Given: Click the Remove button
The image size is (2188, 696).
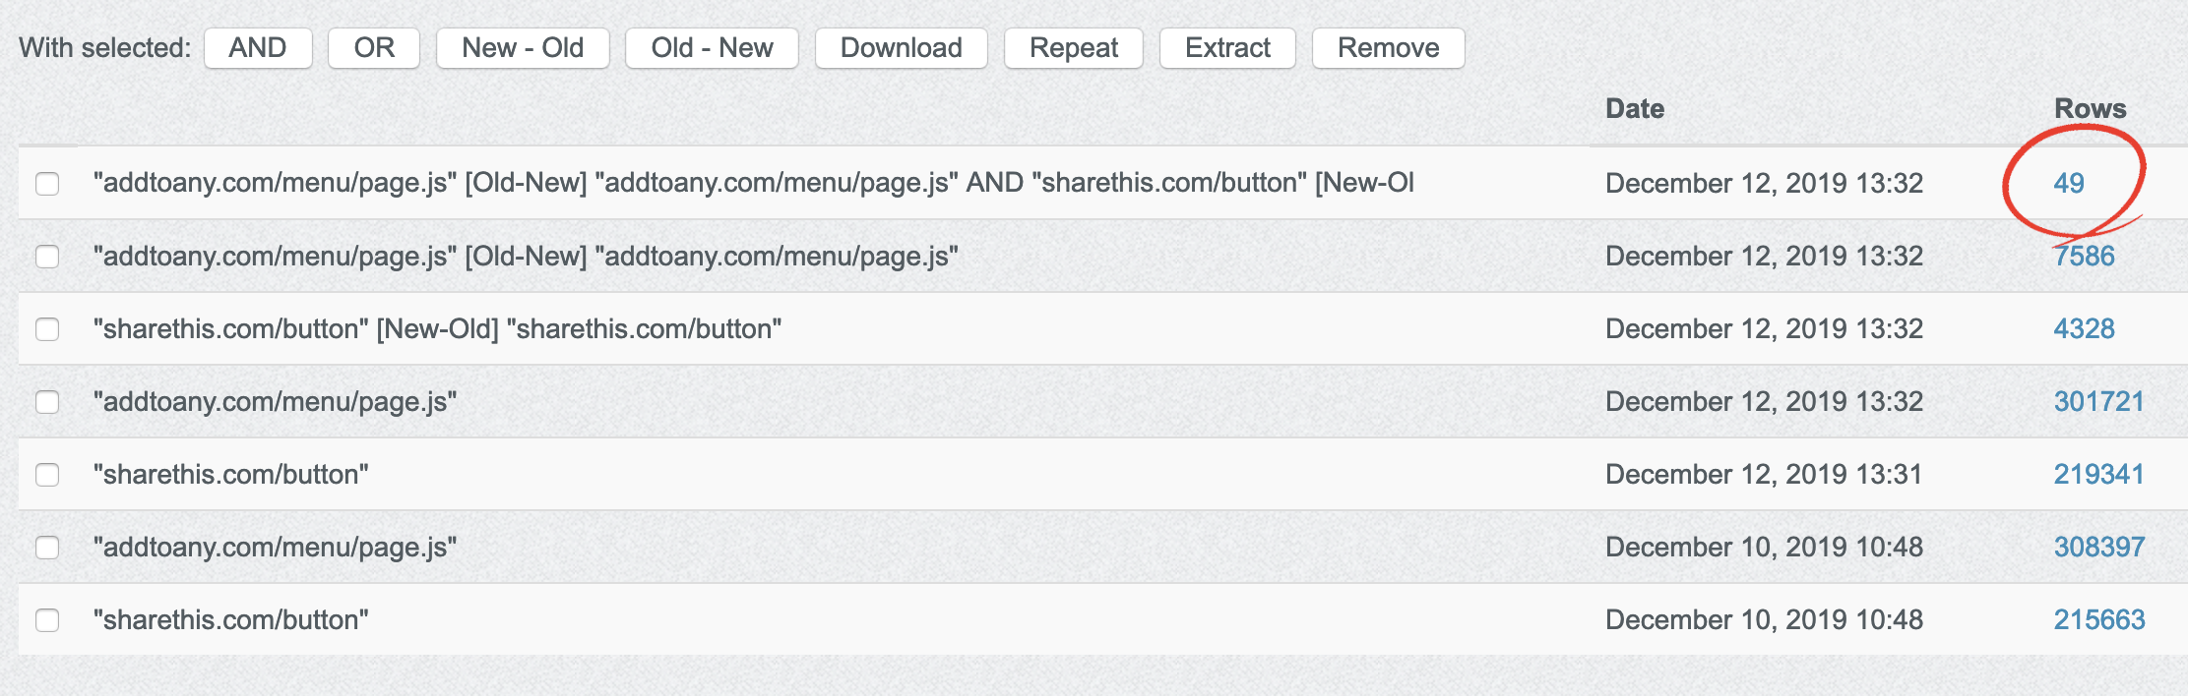Looking at the screenshot, I should (x=1388, y=48).
